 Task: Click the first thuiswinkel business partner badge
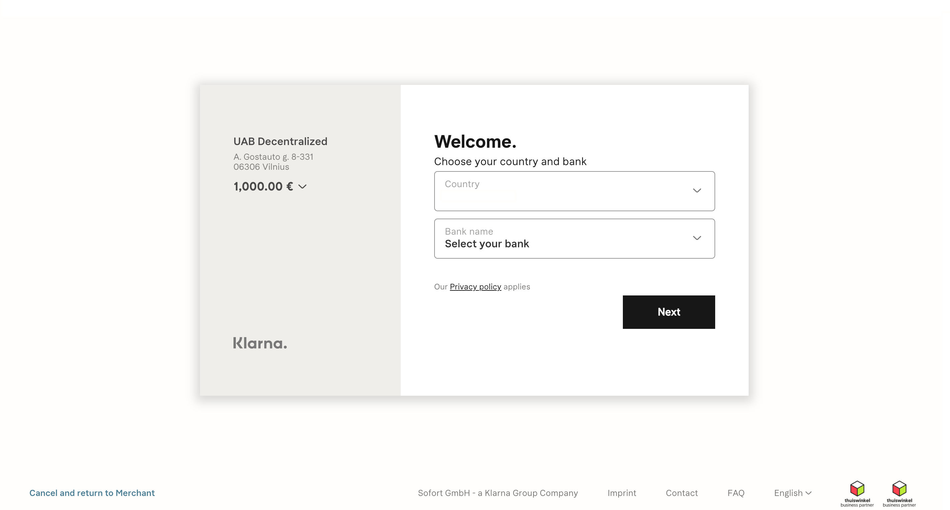[x=857, y=494]
